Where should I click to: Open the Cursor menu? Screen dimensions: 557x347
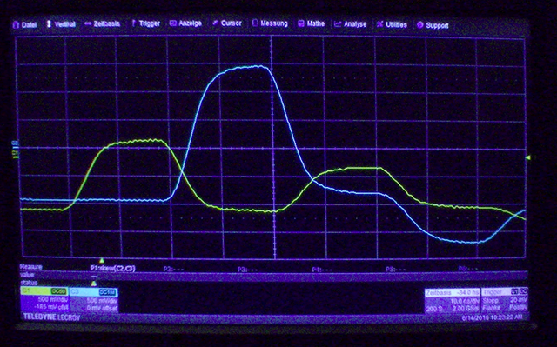(x=226, y=23)
